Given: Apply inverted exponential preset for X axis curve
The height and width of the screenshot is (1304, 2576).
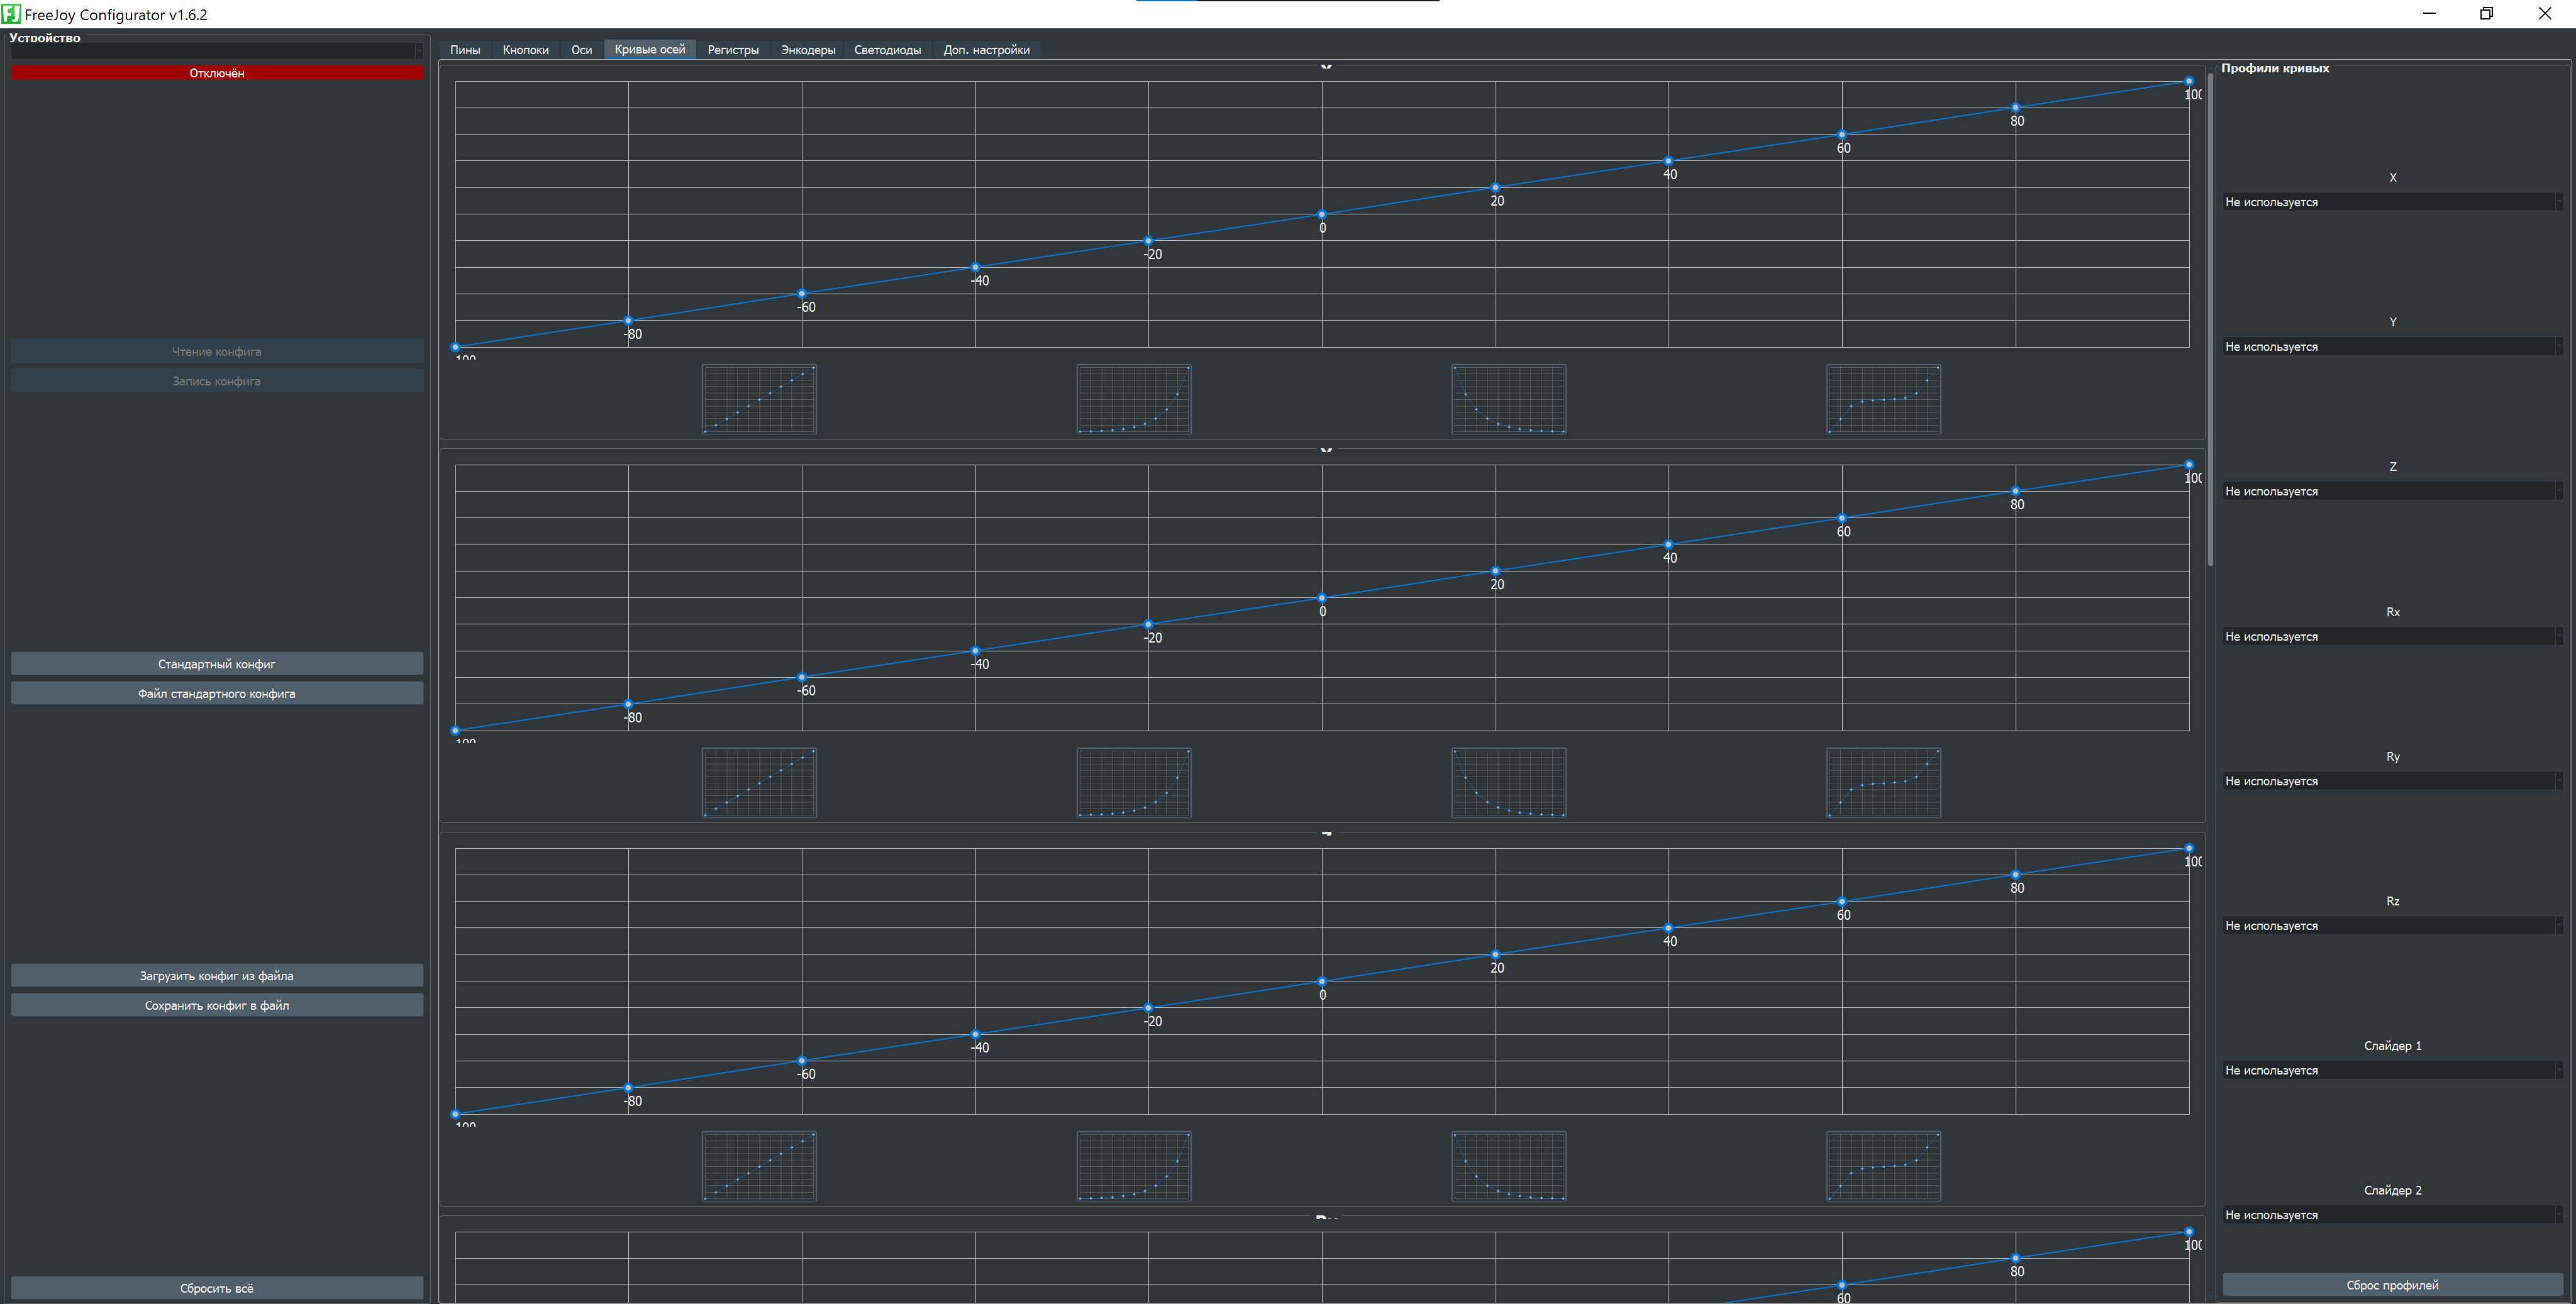Looking at the screenshot, I should 1509,399.
